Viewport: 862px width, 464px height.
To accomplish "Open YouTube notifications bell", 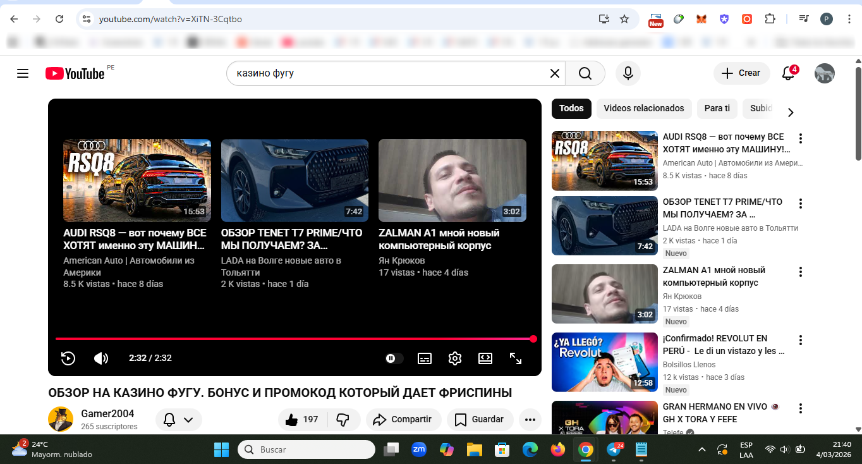I will click(x=788, y=73).
